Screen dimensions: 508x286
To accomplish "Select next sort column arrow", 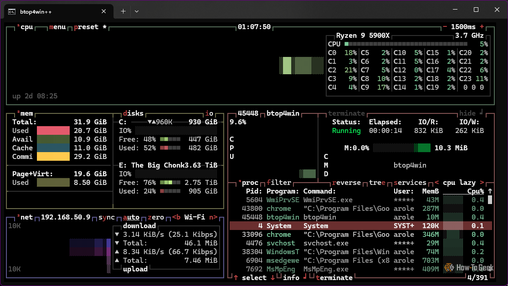I will (482, 183).
